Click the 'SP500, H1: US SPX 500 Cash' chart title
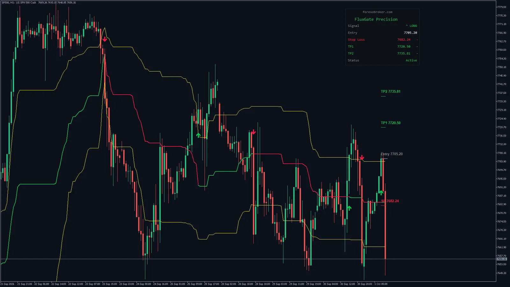Screen dimensions: 510x287 pyautogui.click(x=19, y=3)
